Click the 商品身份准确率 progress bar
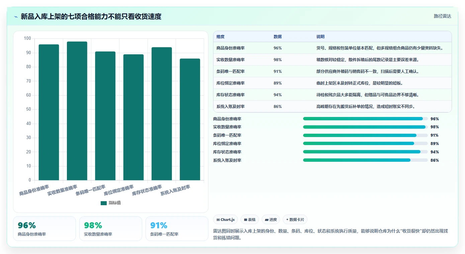 365,119
